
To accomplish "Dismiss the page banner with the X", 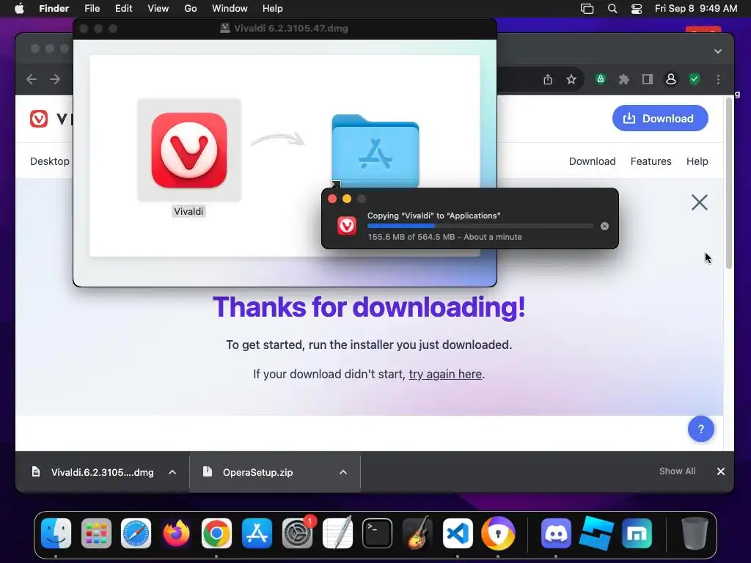I will [x=699, y=202].
